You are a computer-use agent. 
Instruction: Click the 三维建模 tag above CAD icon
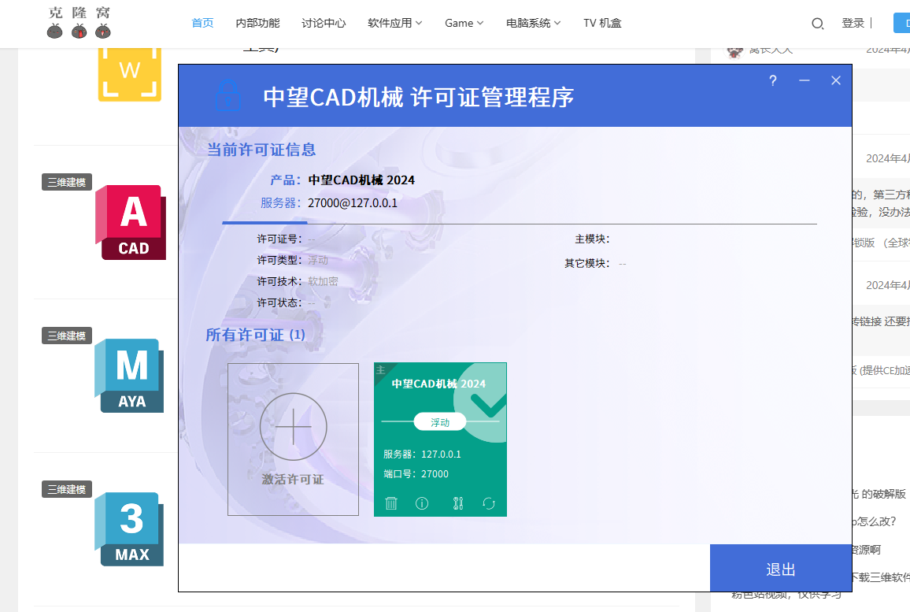pyautogui.click(x=67, y=182)
